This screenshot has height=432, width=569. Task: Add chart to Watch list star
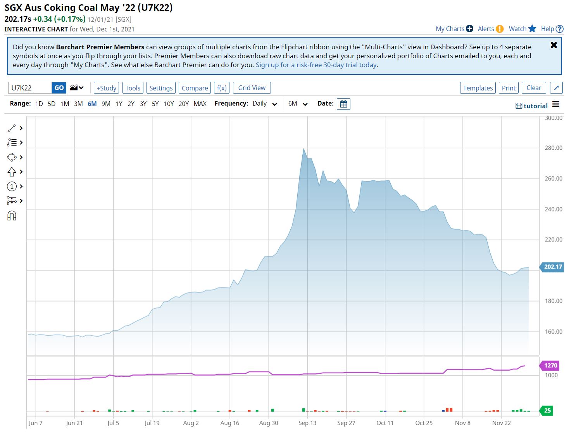[532, 29]
